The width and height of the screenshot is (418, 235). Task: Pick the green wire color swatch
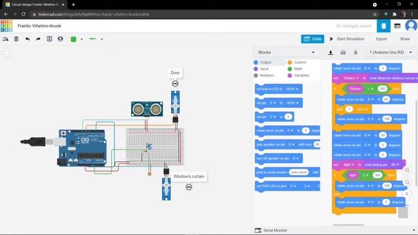73,39
